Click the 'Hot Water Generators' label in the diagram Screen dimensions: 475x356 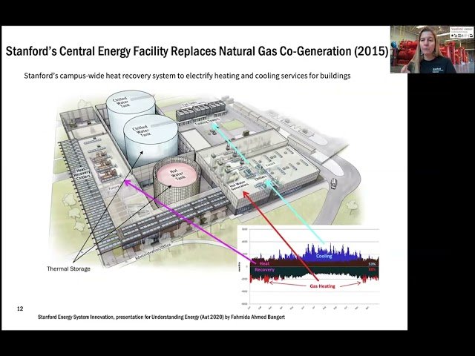[x=239, y=185]
